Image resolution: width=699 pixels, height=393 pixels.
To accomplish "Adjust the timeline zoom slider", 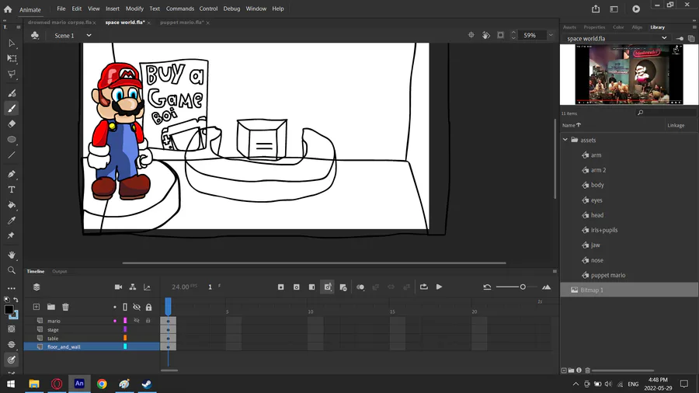I will pos(523,287).
